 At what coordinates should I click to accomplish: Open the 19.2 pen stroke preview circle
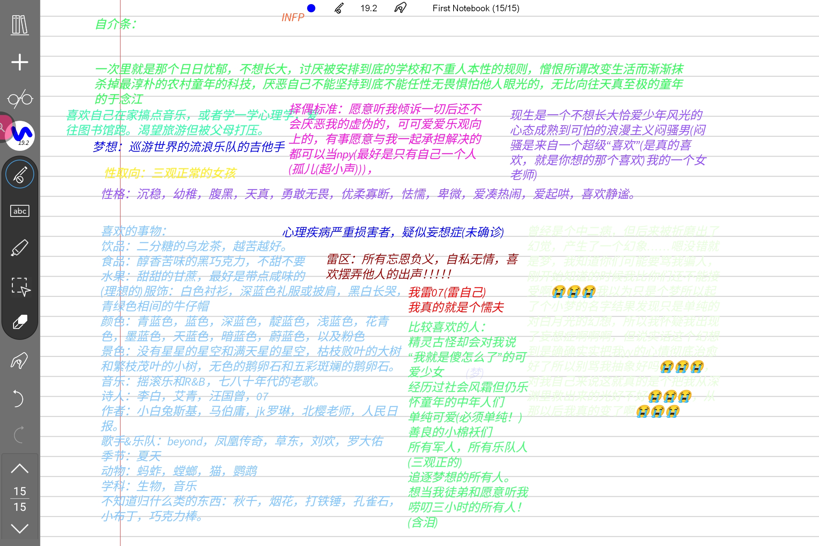(x=20, y=135)
